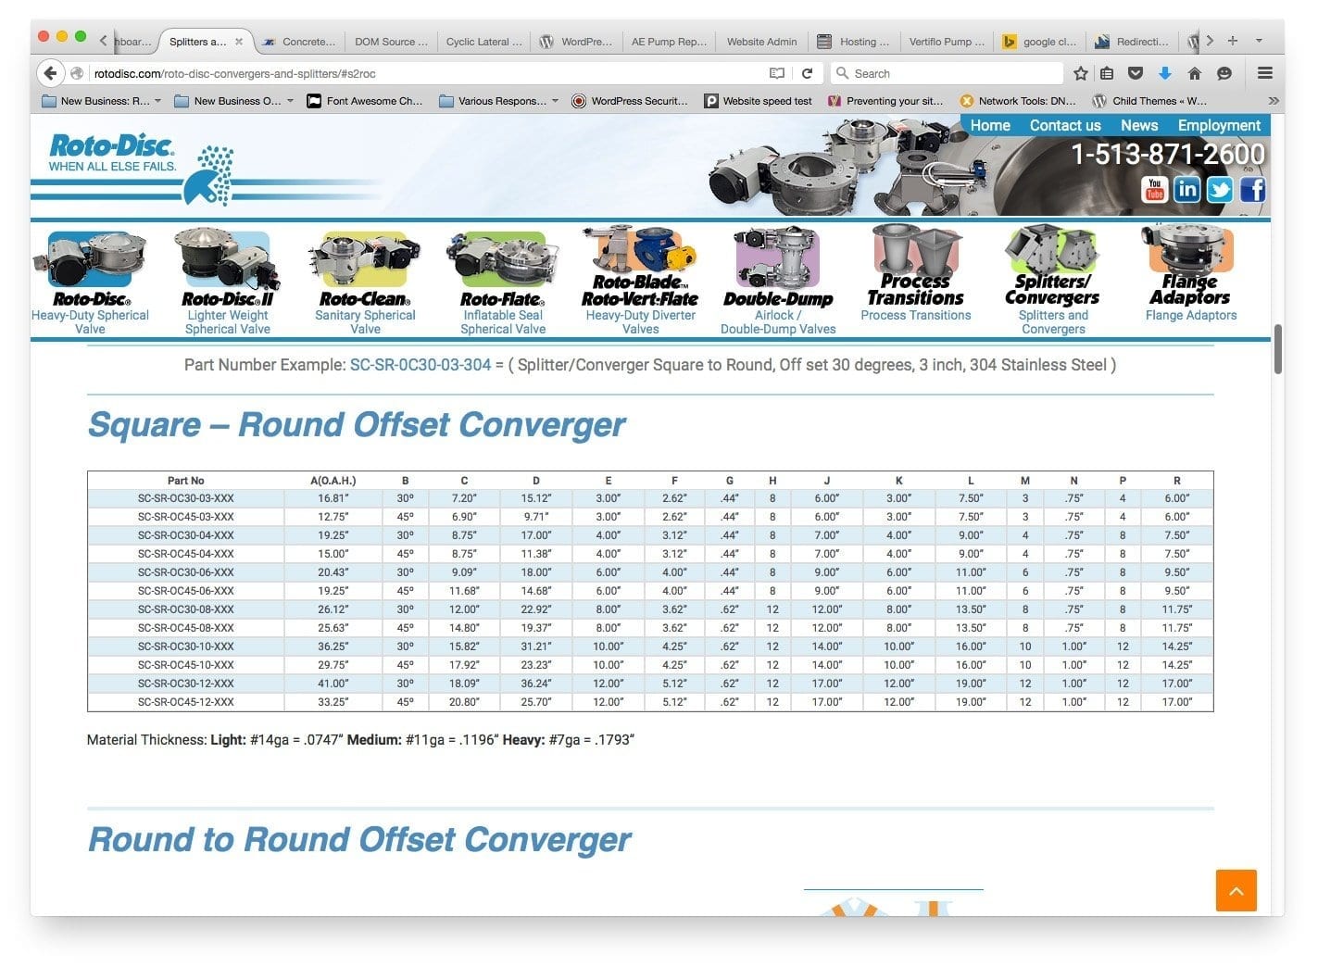Open reader view icon in address bar
Viewport: 1343px width, 979px height.
point(777,73)
